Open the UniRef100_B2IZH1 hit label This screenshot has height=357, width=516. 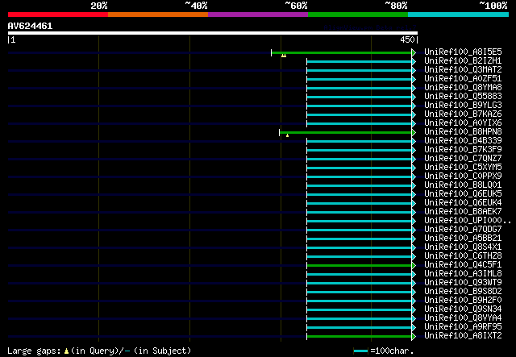pyautogui.click(x=463, y=61)
